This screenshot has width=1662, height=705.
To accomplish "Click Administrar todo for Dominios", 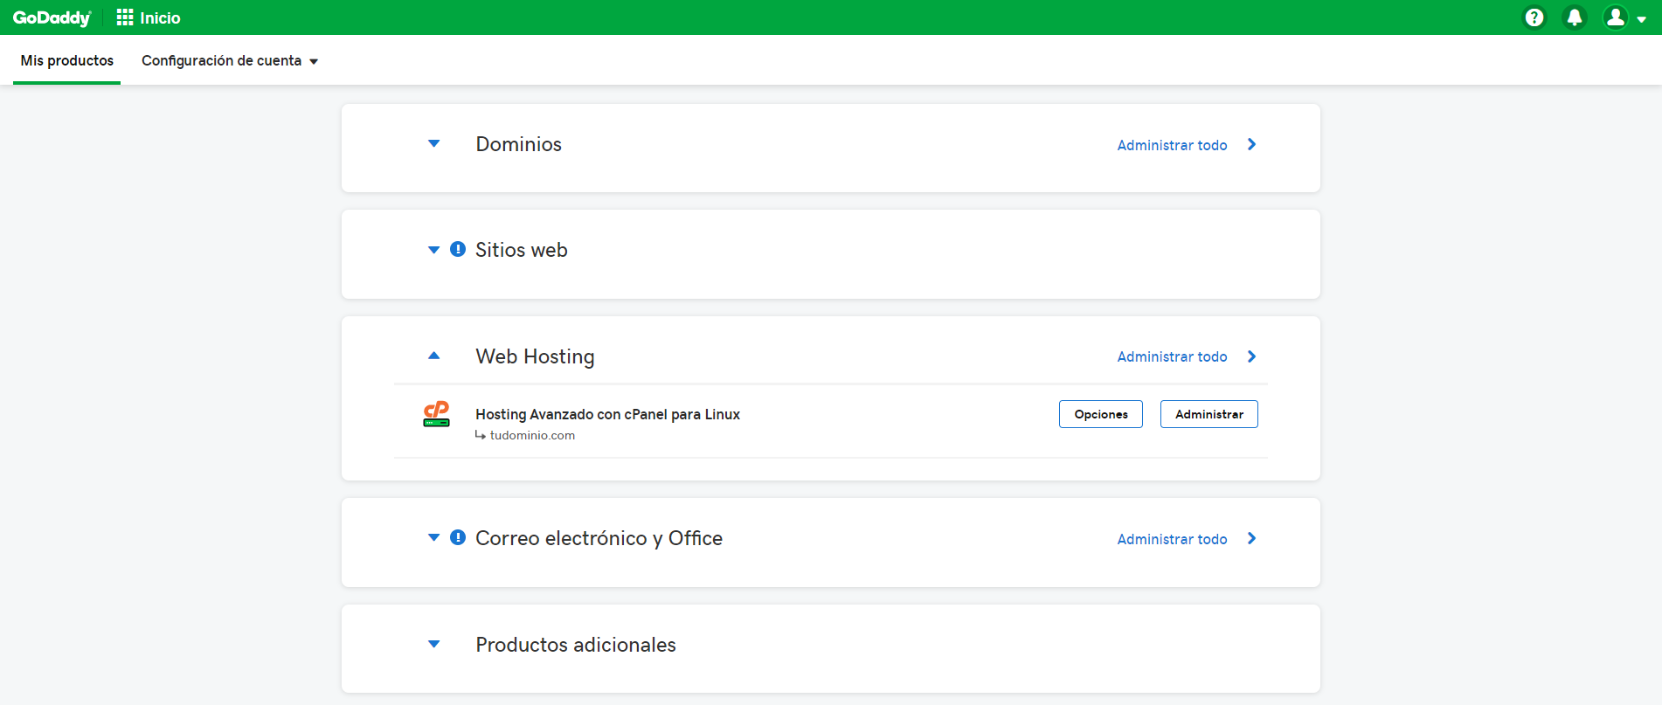I will pyautogui.click(x=1172, y=145).
